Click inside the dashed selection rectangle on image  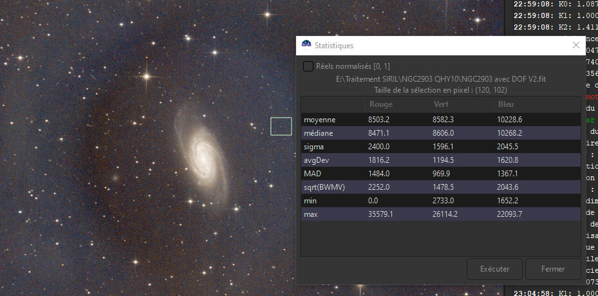coord(281,126)
